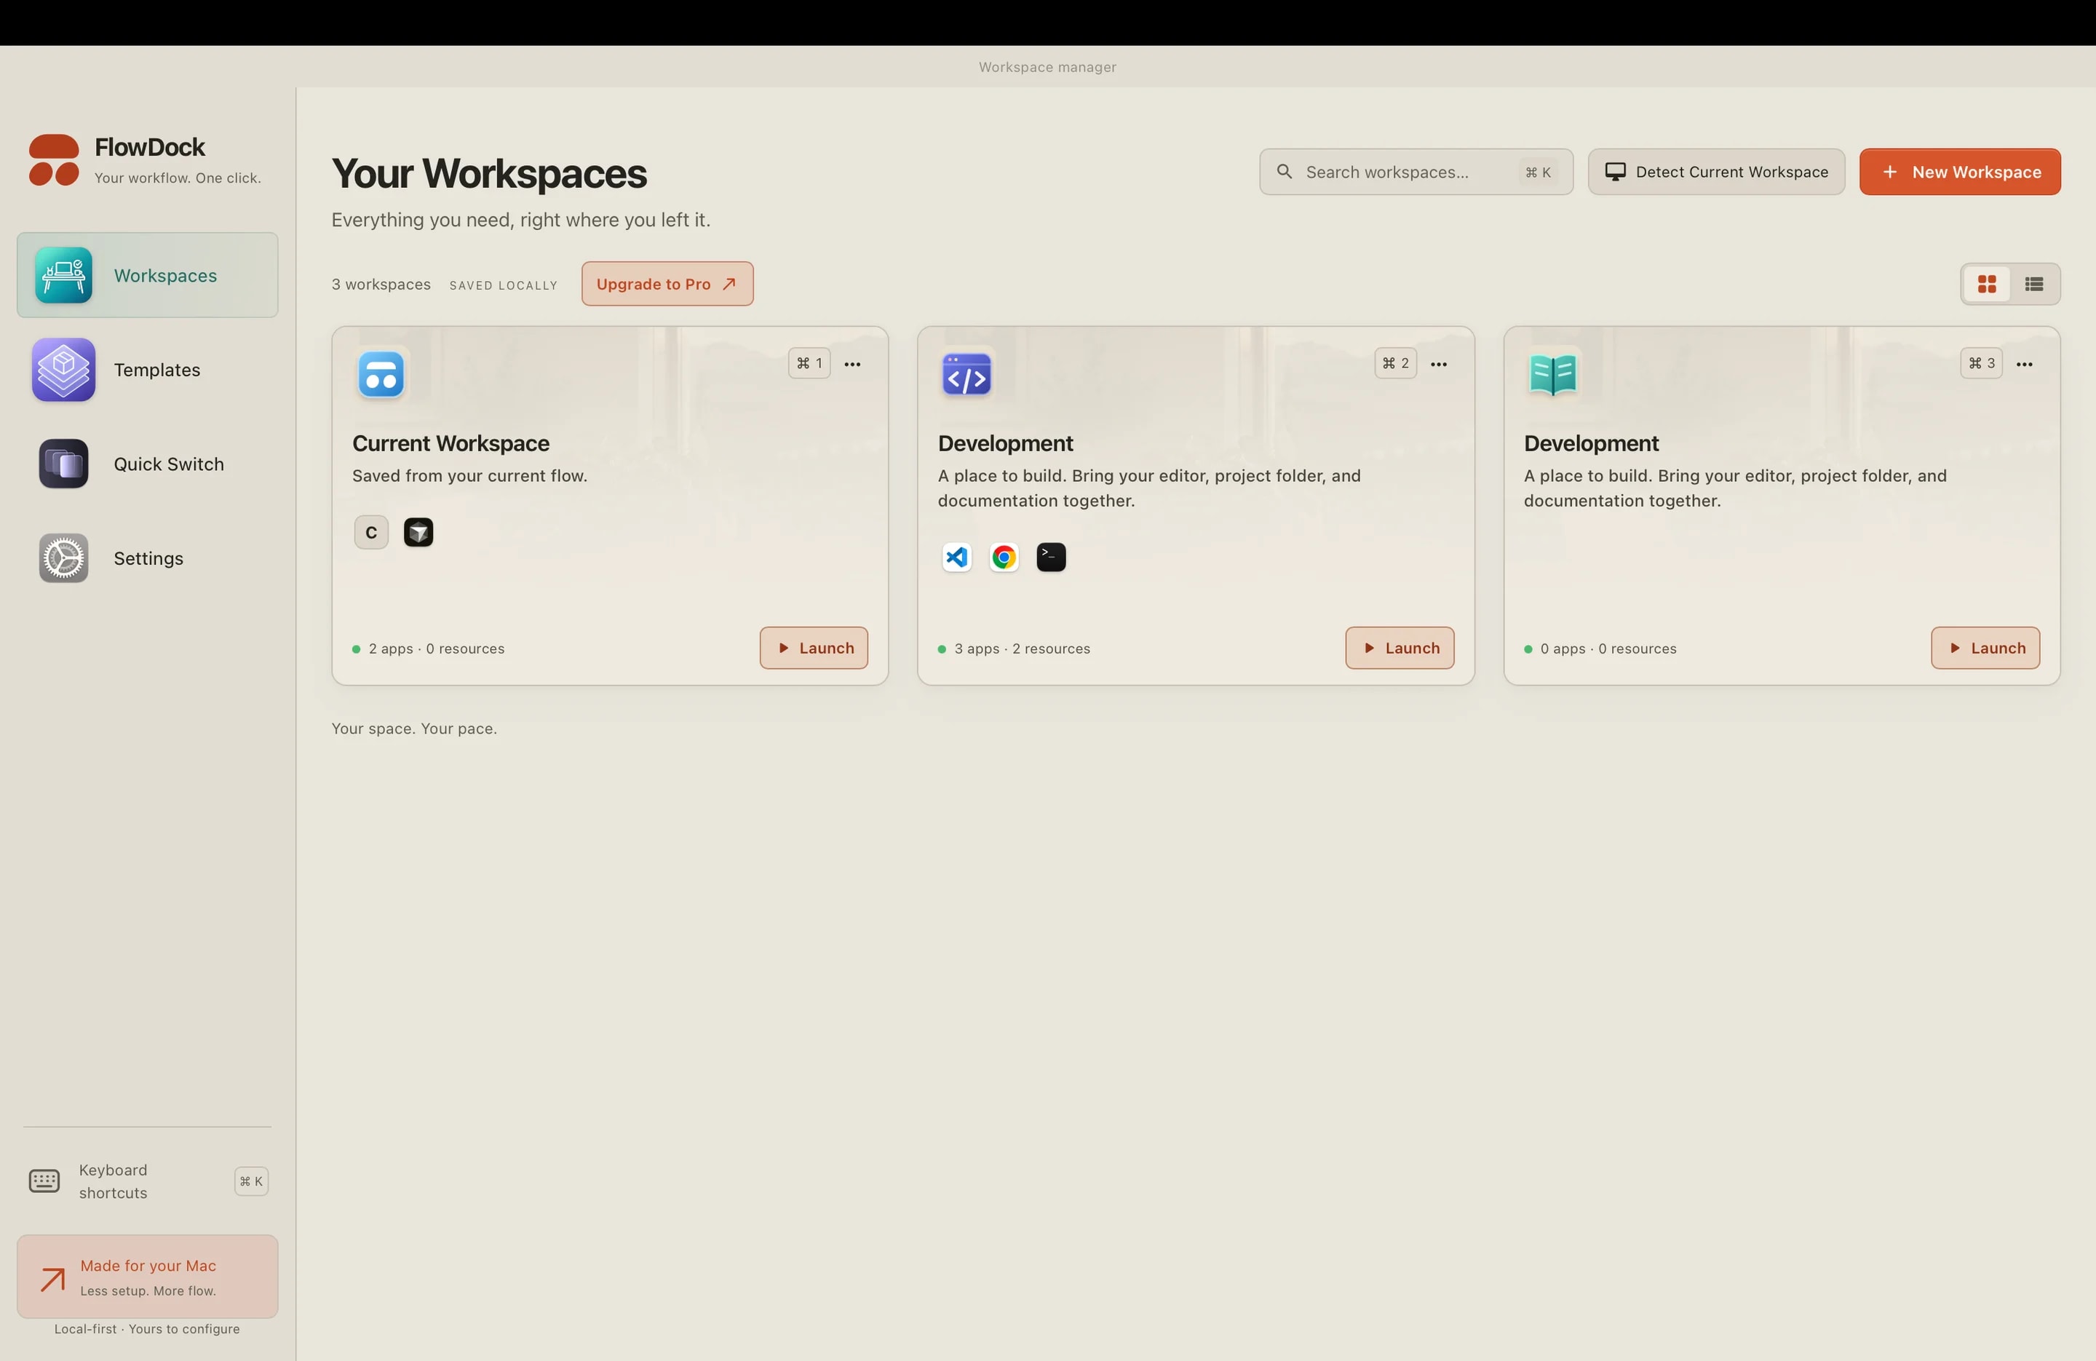
Task: Click the ⌘1 shortcut badge
Action: pyautogui.click(x=809, y=363)
